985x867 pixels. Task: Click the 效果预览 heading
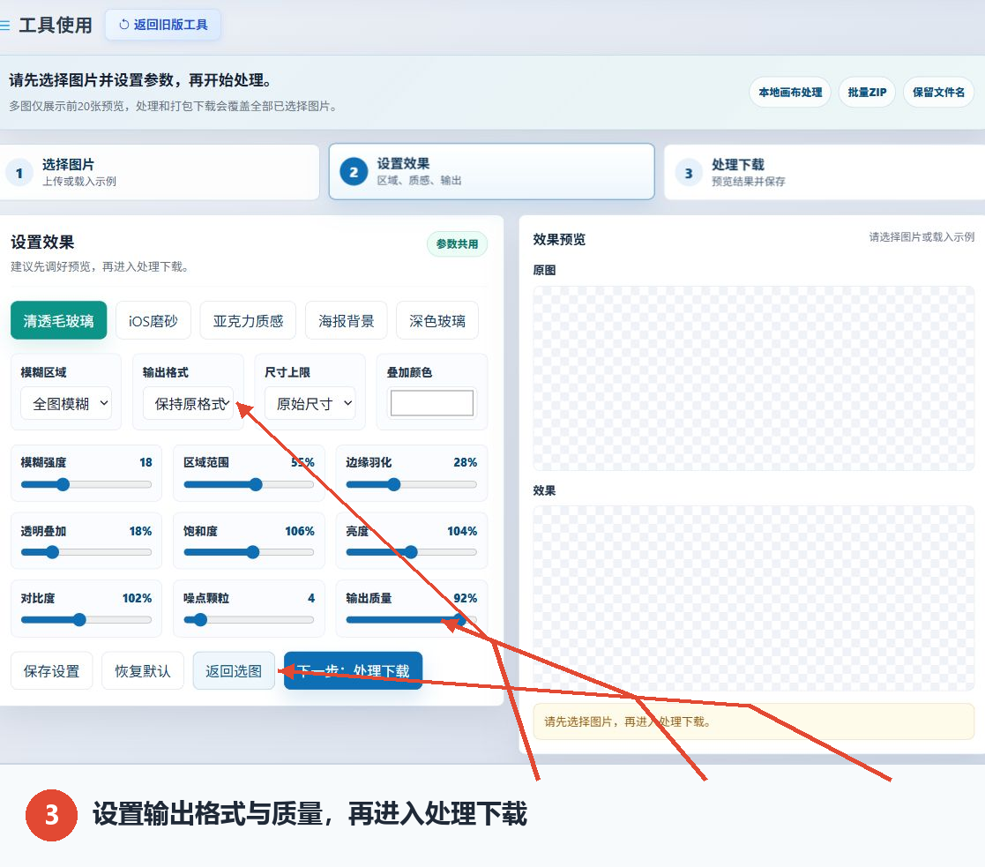pyautogui.click(x=559, y=239)
